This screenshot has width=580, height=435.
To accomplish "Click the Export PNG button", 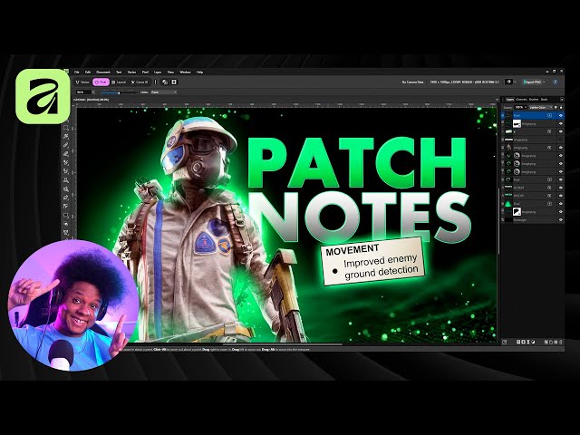I will (x=532, y=82).
